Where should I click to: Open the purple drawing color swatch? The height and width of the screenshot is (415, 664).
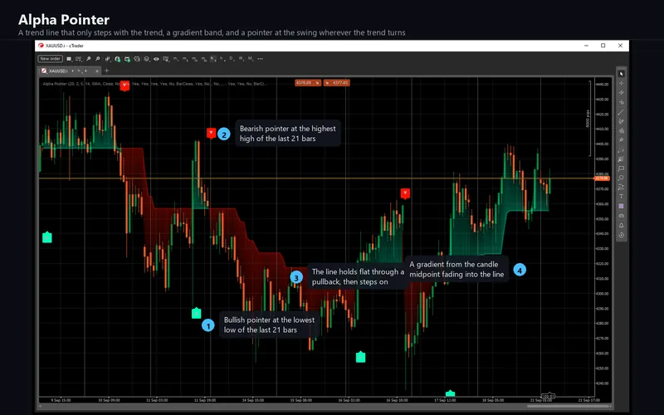(x=621, y=206)
